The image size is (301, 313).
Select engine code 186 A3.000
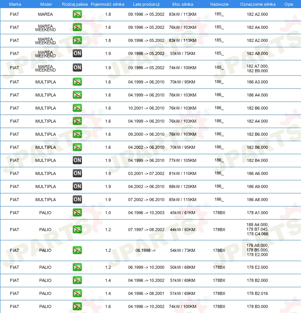click(x=257, y=82)
